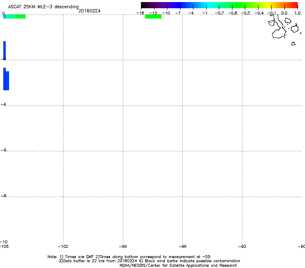
Task: Click the -0.5 label on the color scale
Action: 246,13
